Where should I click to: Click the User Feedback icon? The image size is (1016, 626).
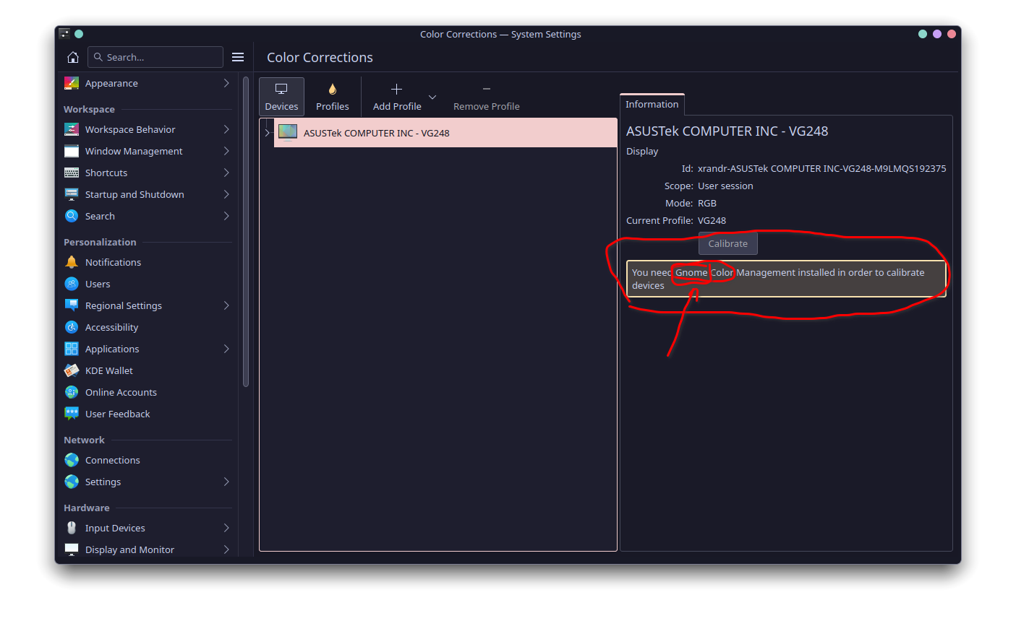[72, 414]
